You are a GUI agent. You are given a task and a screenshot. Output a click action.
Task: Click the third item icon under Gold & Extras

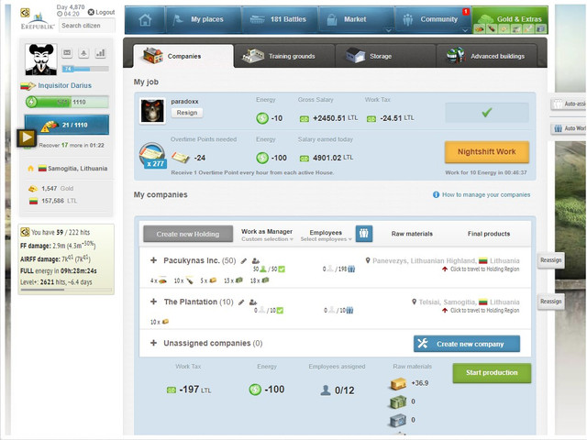point(504,28)
